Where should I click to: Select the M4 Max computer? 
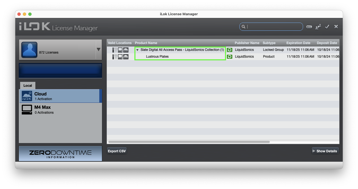coord(60,110)
